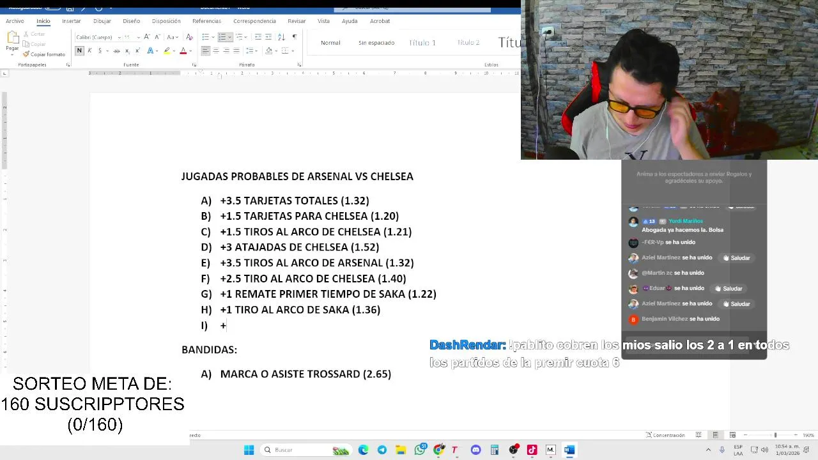This screenshot has width=818, height=460.
Task: Align text right icon
Action: [x=226, y=50]
